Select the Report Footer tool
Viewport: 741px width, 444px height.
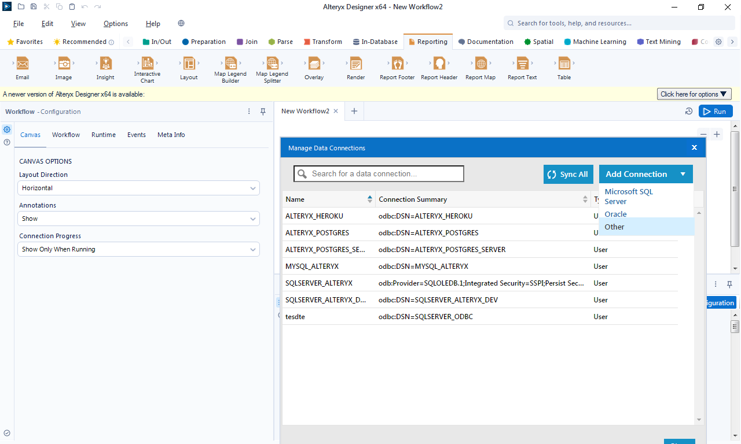tap(396, 64)
